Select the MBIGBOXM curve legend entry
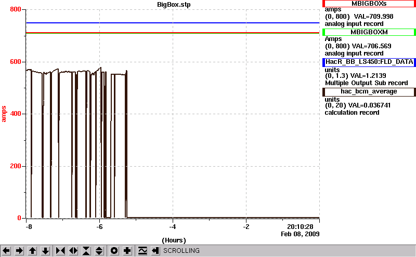This screenshot has height=257, width=416. pos(369,32)
